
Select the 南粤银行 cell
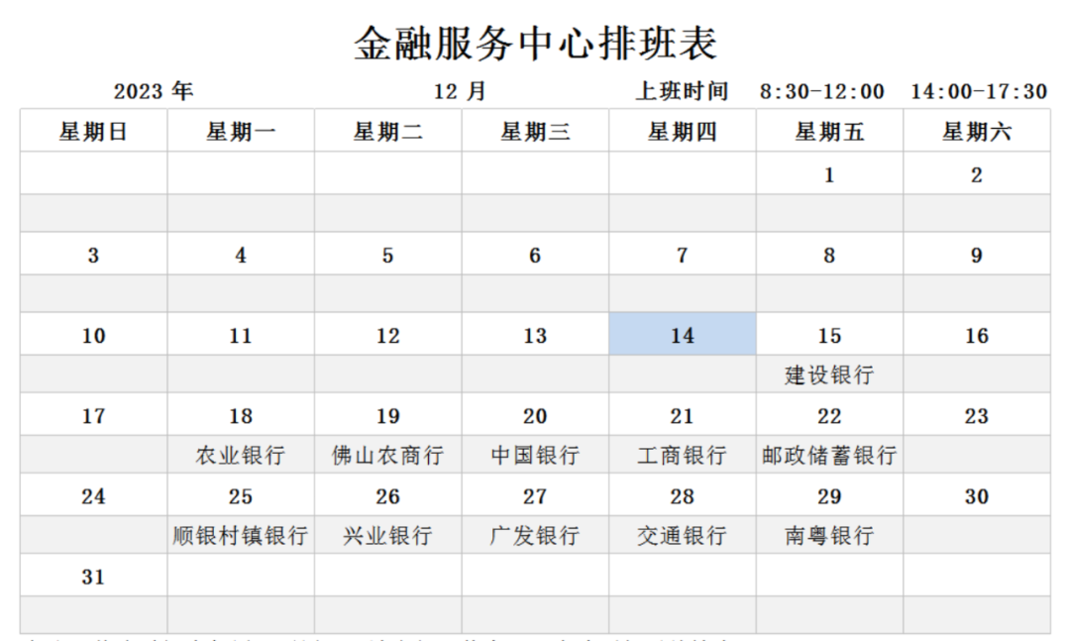(x=830, y=535)
